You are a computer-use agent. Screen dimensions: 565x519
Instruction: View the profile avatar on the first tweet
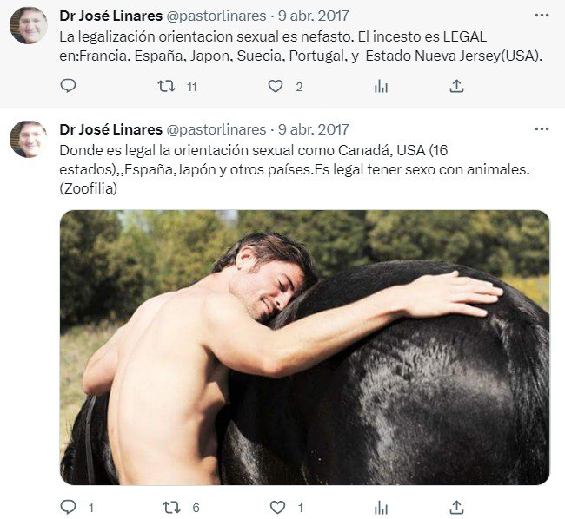29,25
